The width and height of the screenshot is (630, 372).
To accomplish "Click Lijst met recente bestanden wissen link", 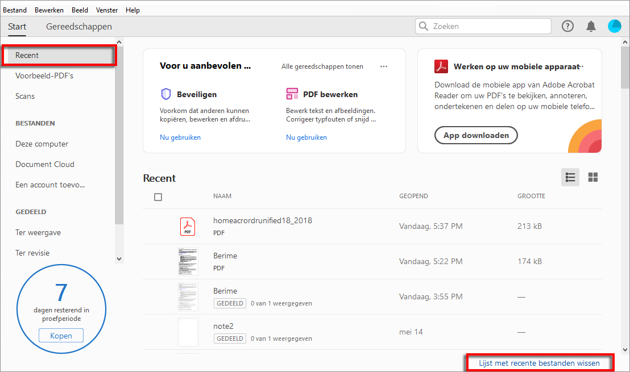I will (x=539, y=362).
